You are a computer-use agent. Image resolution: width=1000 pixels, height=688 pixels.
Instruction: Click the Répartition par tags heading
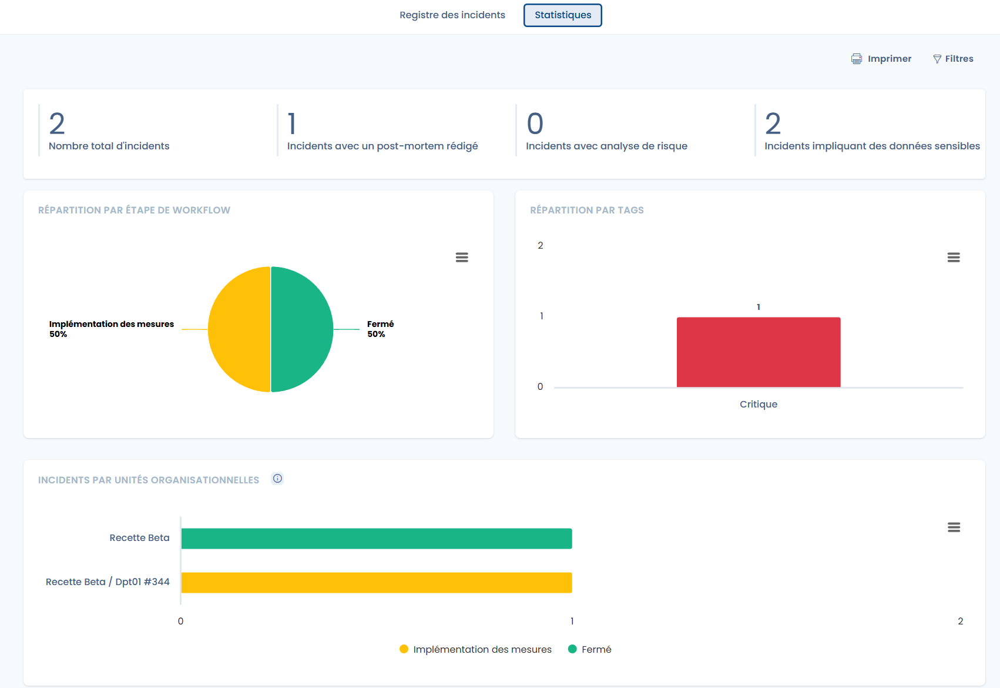(x=587, y=210)
